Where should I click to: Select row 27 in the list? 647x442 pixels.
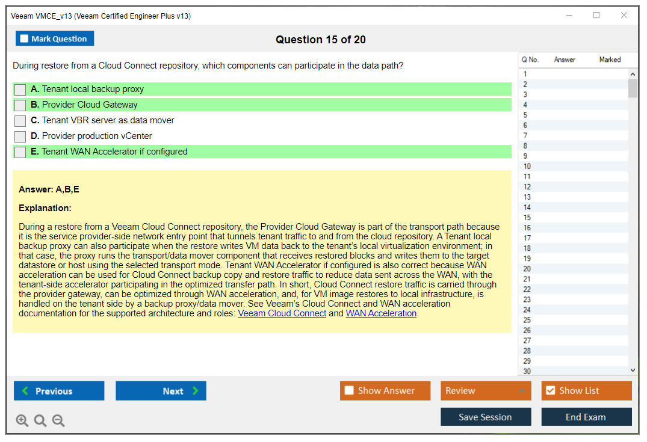point(573,340)
